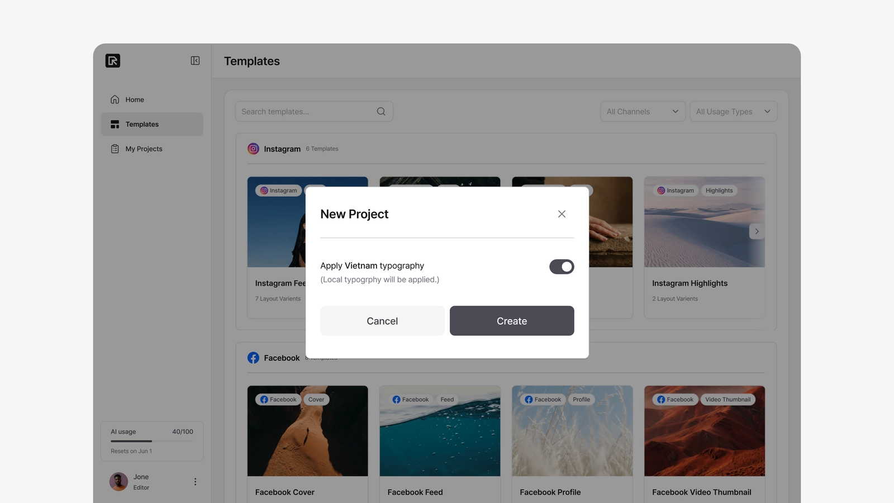This screenshot has height=503, width=894.
Task: Click the Facebook Cover title text
Action: click(285, 492)
